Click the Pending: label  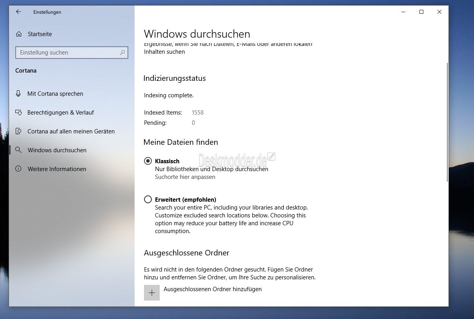[x=155, y=123]
